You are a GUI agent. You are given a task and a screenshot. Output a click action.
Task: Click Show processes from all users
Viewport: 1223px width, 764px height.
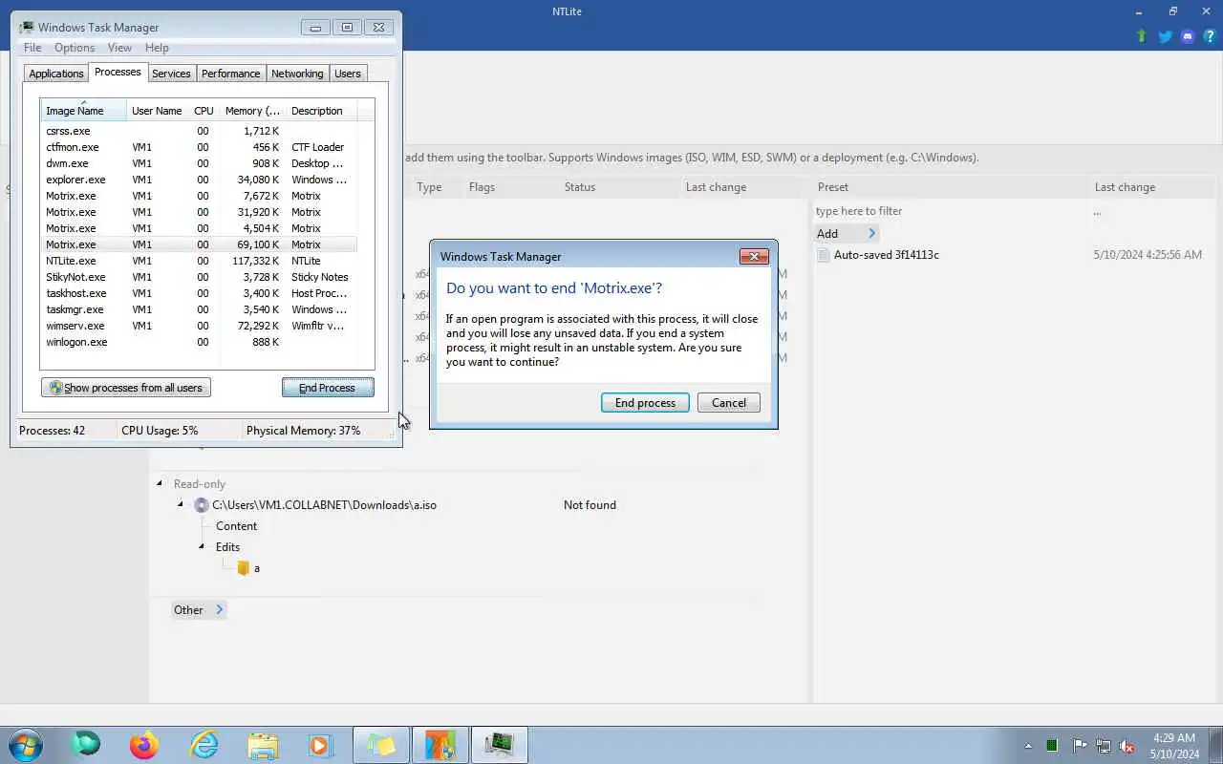[x=126, y=388]
